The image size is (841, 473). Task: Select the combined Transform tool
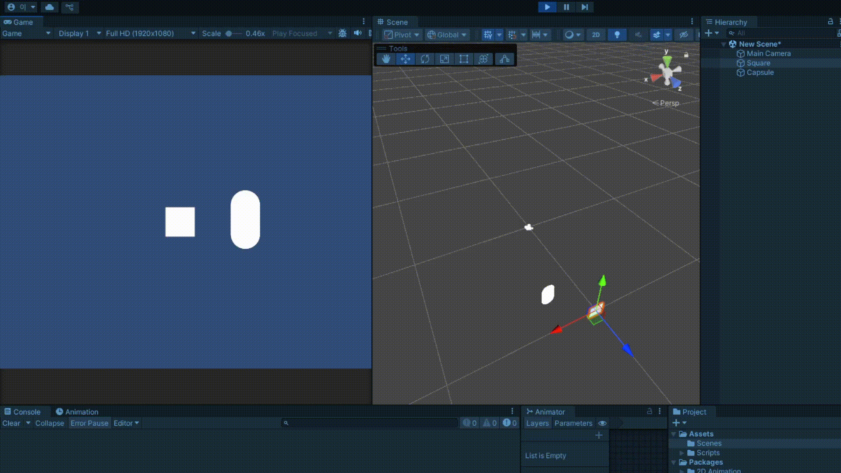pos(483,59)
